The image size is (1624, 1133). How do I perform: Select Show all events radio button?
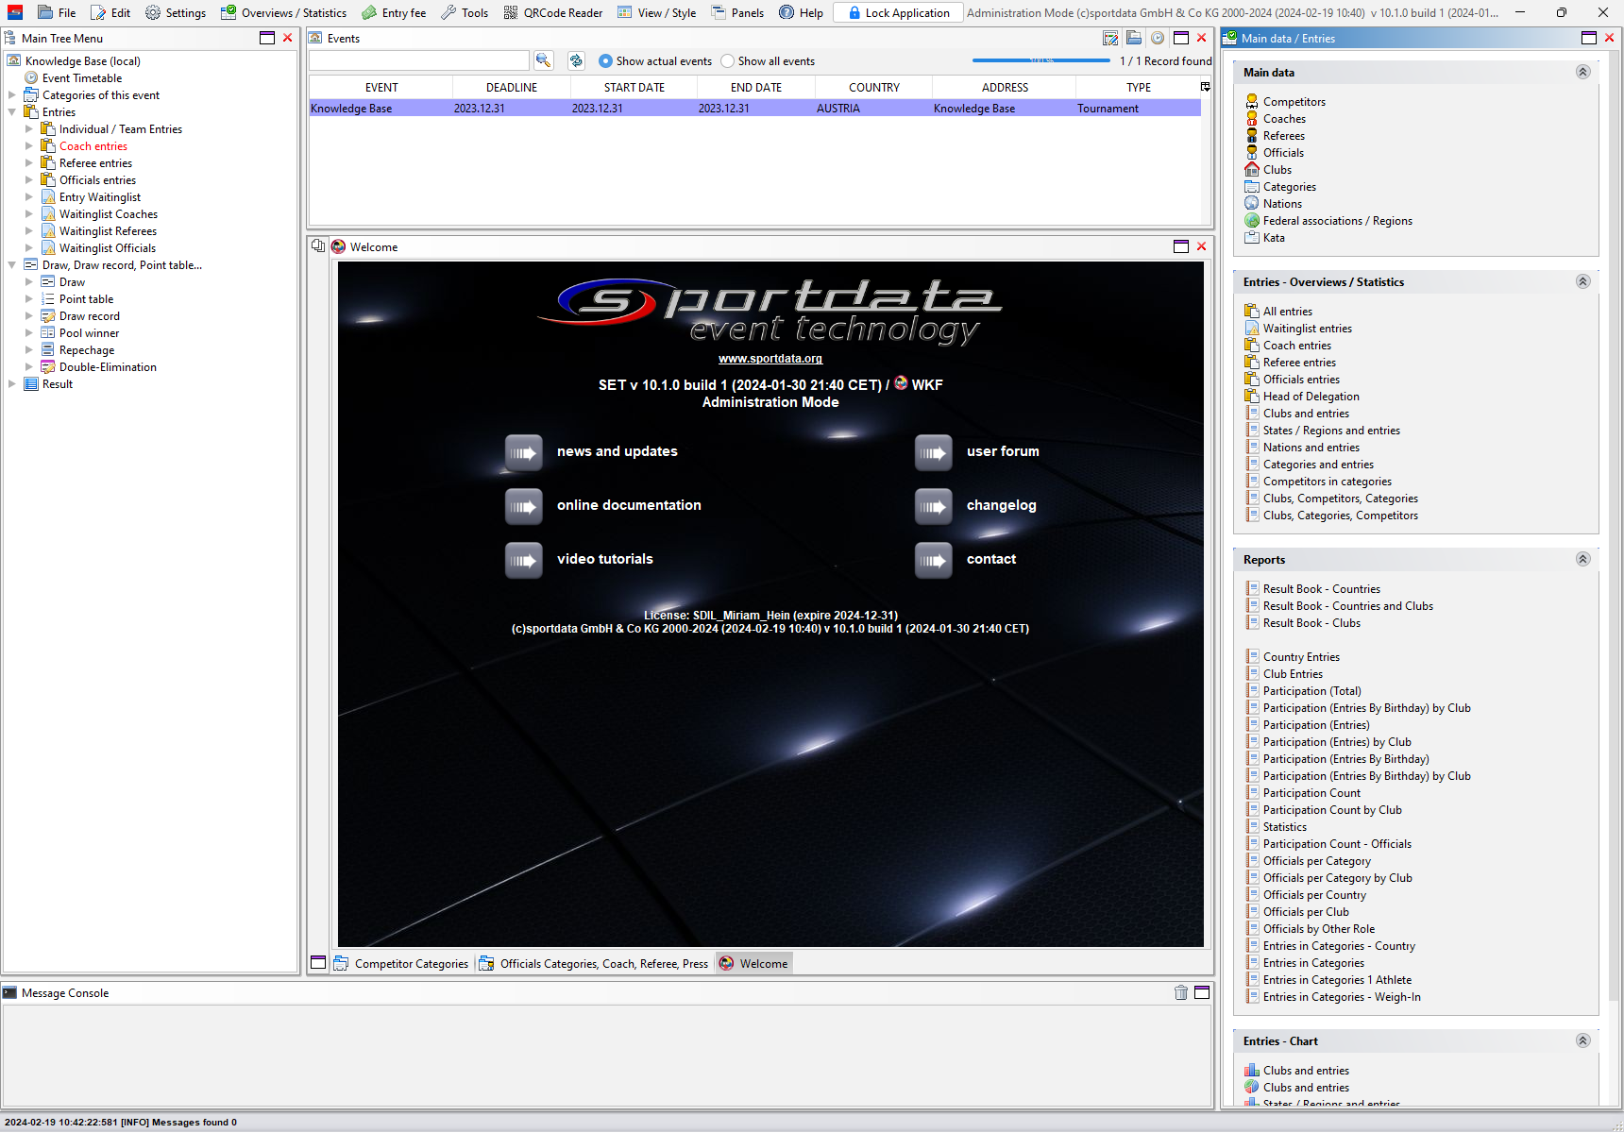point(727,60)
